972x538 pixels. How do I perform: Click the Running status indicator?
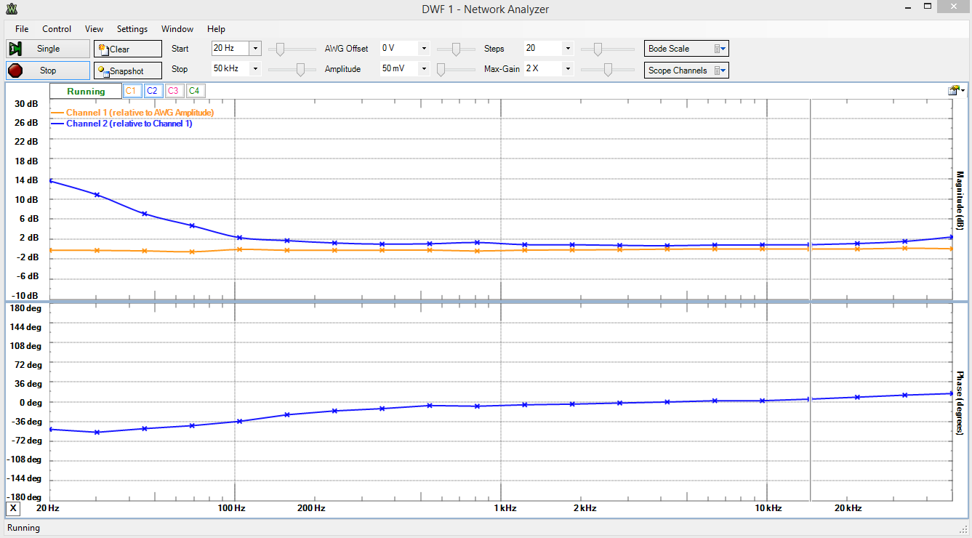(86, 91)
